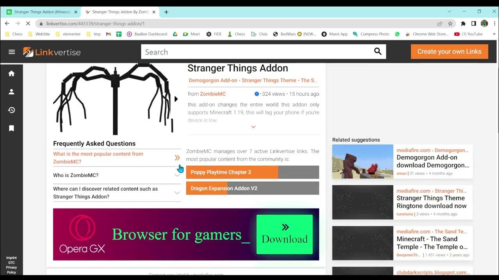The width and height of the screenshot is (499, 280).
Task: Open the Chess bookmark folder
Action: point(14,34)
